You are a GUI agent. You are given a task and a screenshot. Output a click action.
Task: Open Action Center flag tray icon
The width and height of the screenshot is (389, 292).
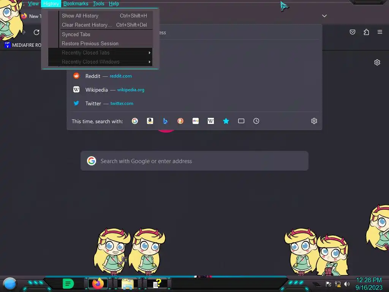(x=329, y=284)
